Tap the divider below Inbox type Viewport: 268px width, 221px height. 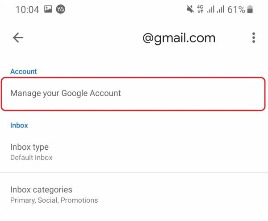click(x=134, y=173)
